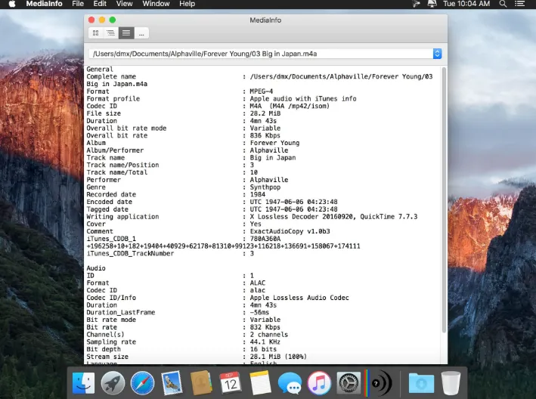Click the Channel(s) value 2 channels
The image size is (536, 399).
tap(268, 335)
